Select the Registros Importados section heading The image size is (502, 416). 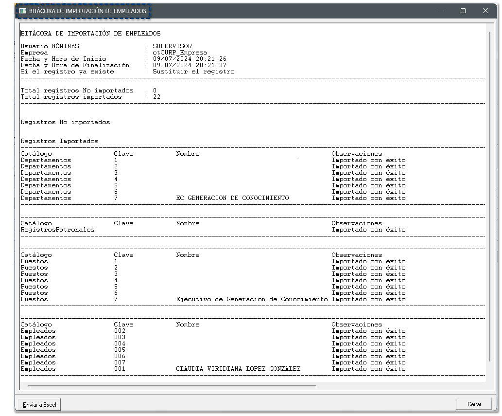click(x=59, y=141)
